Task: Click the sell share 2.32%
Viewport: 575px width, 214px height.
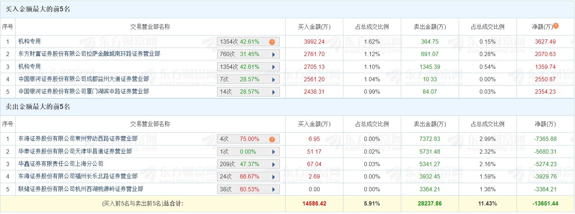Action: coord(488,152)
